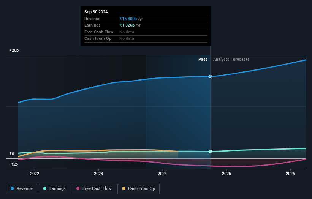Screen dimensions: 312x199
Task: Select the Revenue data point marker on the blue line
Action: click(x=210, y=77)
